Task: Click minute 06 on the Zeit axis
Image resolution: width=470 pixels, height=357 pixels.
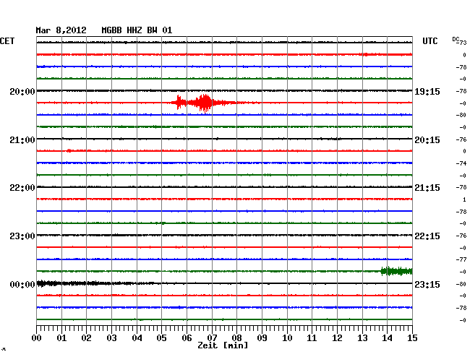Action: (187, 338)
